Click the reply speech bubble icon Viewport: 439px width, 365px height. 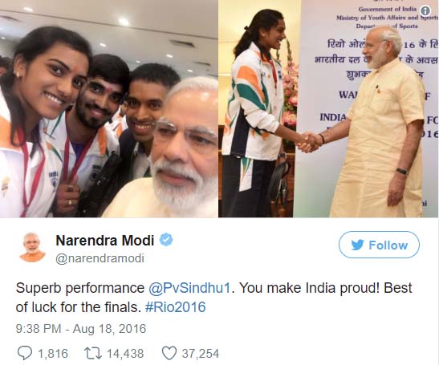pyautogui.click(x=25, y=353)
